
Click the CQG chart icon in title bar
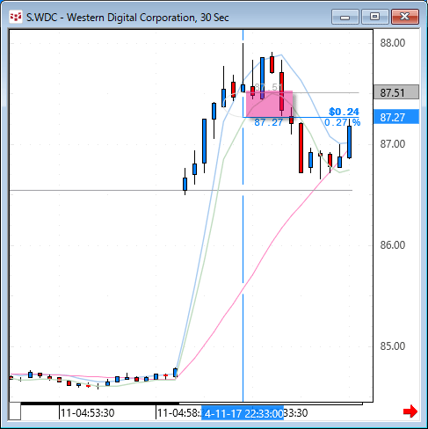click(16, 17)
